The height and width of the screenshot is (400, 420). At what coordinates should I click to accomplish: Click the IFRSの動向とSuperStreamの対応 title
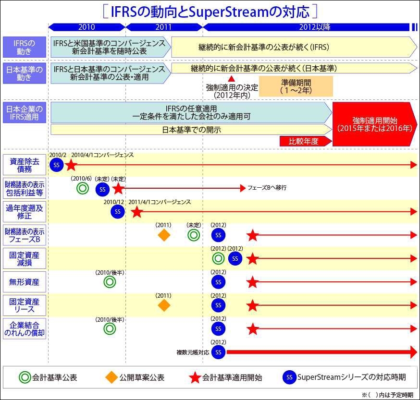(210, 12)
